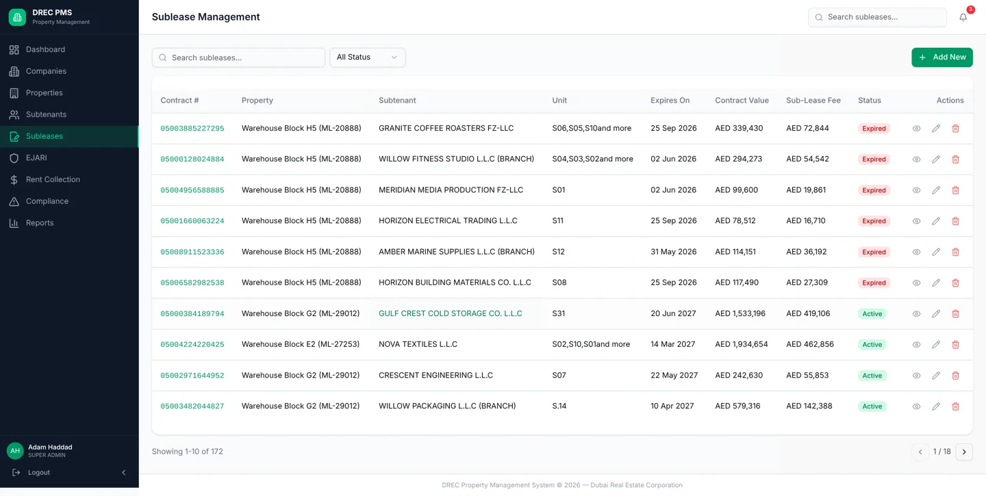This screenshot has height=496, width=986.
Task: Open the notifications bell
Action: click(x=963, y=17)
